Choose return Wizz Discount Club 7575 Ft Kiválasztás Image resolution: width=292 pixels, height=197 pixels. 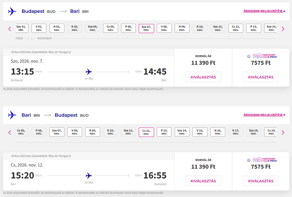click(x=261, y=181)
